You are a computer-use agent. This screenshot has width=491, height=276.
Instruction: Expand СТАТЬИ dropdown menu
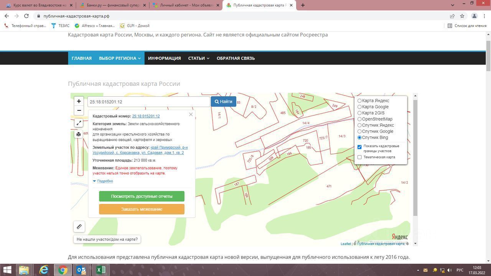pos(199,58)
